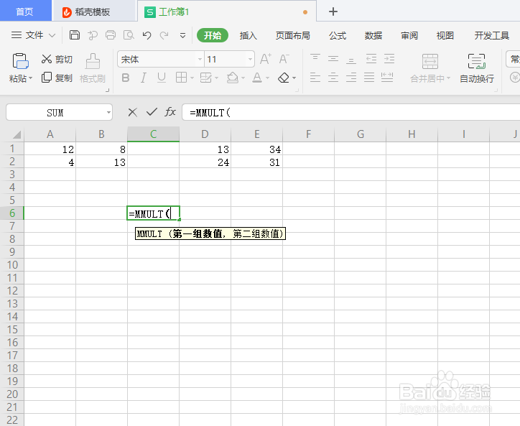The image size is (520, 426).
Task: Switch to the 数据 ribbon tab
Action: (x=373, y=35)
